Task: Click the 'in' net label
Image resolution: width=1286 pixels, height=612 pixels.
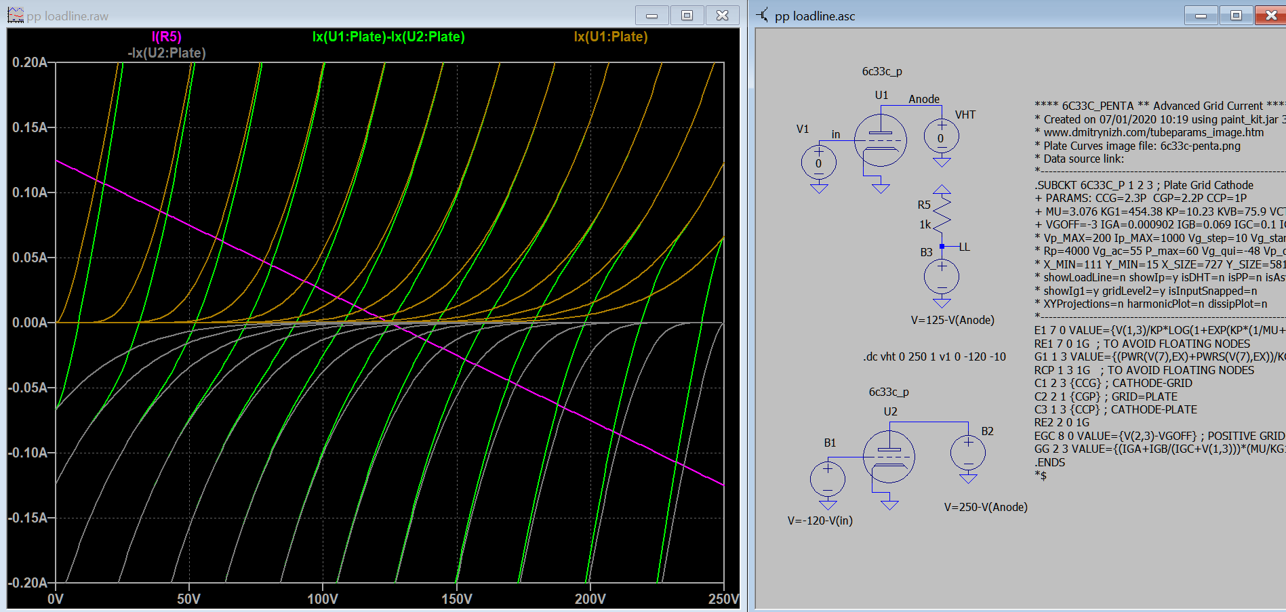Action: [x=836, y=135]
